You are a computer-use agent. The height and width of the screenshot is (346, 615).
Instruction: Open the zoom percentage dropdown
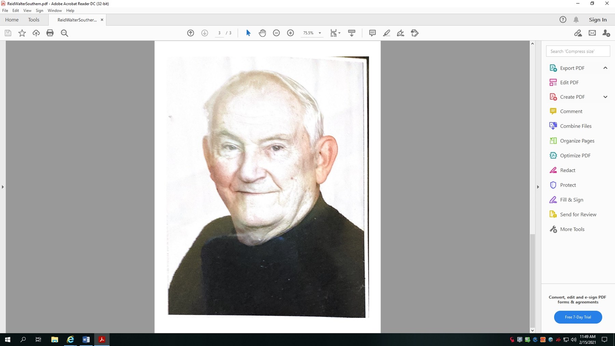319,33
